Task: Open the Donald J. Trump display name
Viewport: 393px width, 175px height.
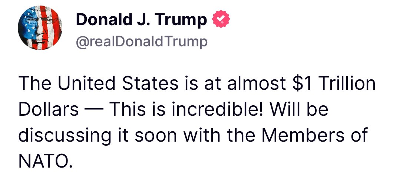Action: point(141,19)
